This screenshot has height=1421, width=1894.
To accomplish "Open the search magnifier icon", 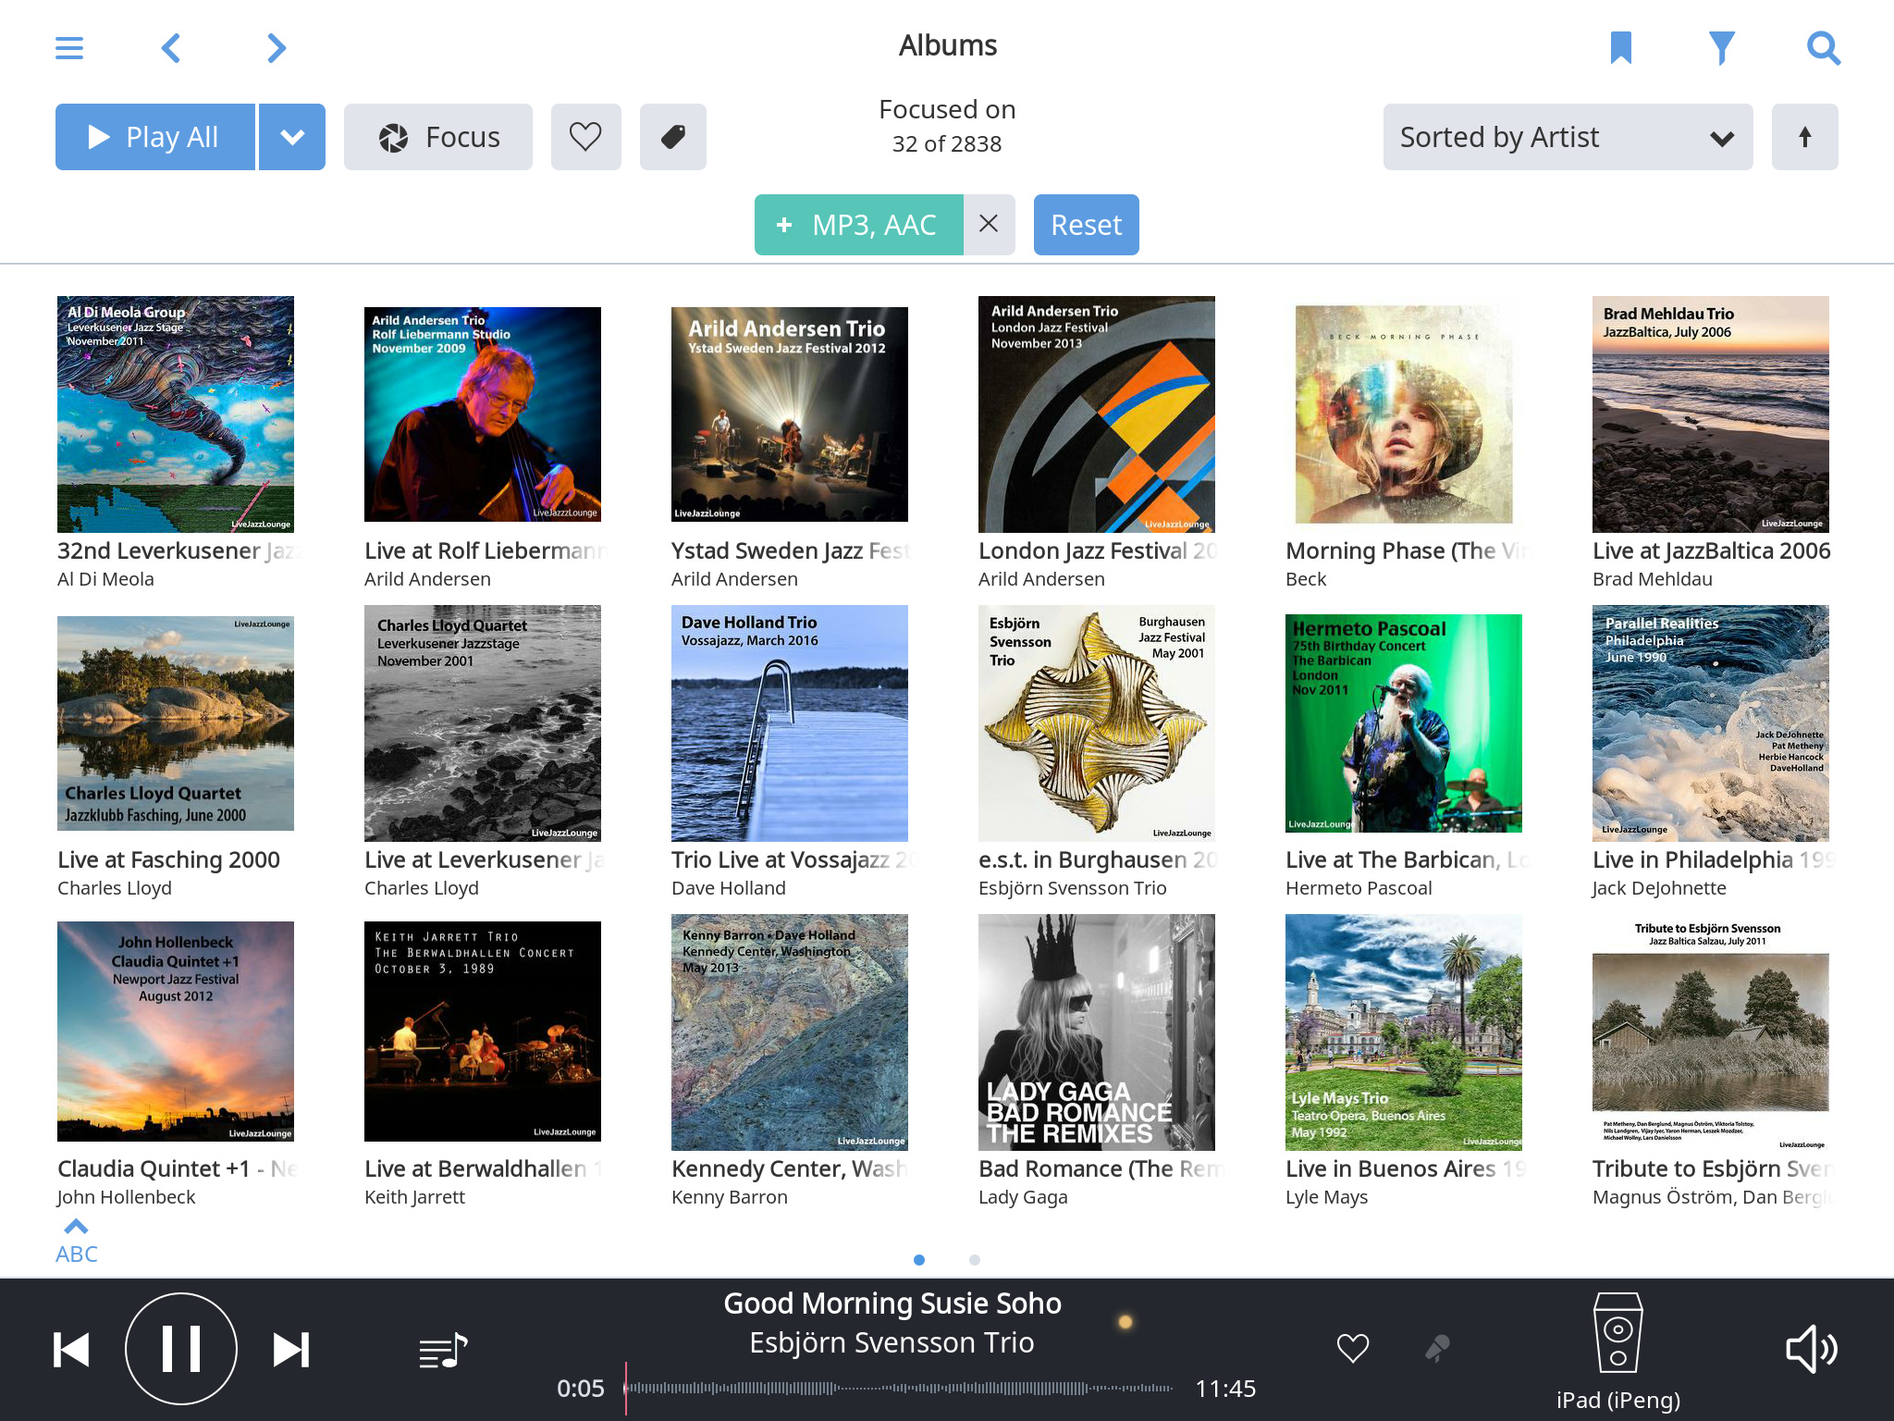I will click(1824, 47).
